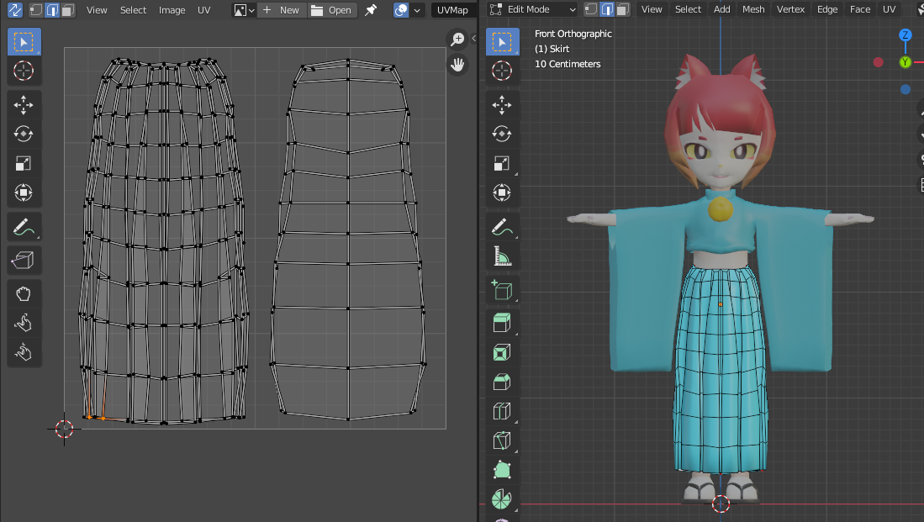Select the Rip Region tool in UV editor
The image size is (924, 522).
pos(24,261)
